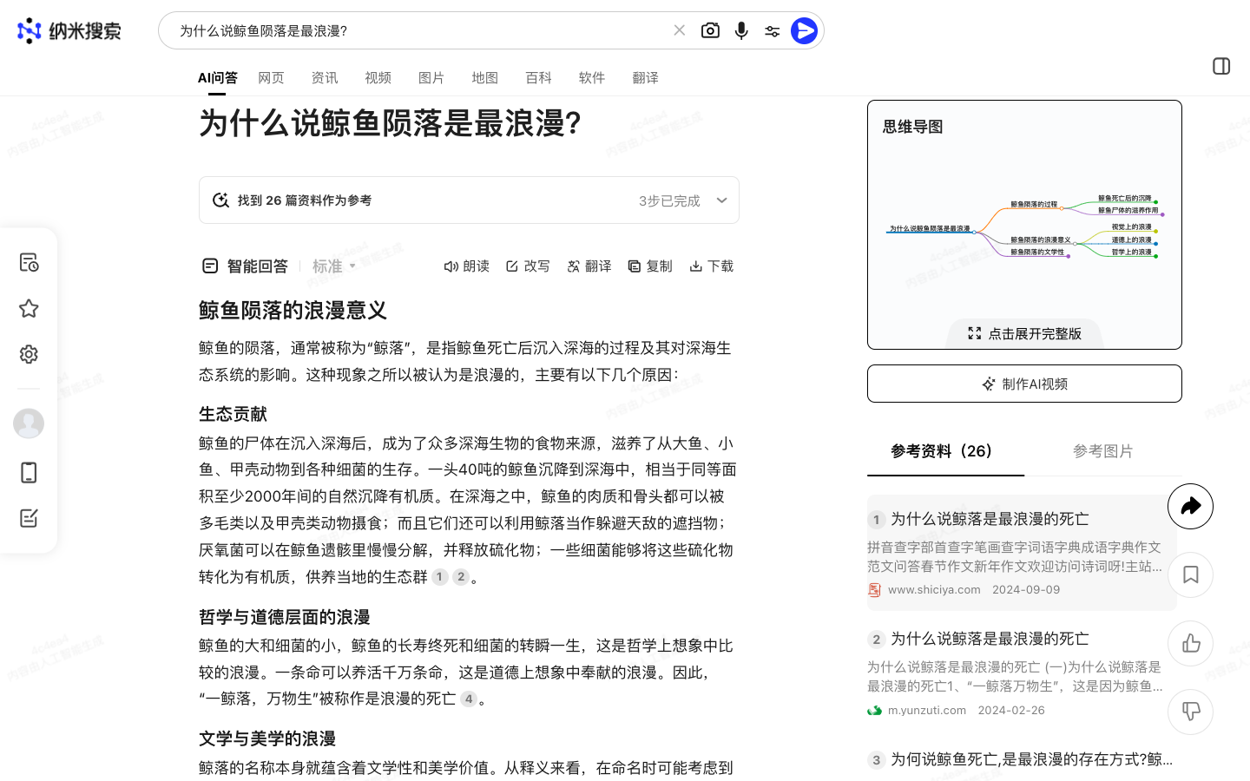Switch to the 翻译 tab
Viewport: 1250px width, 781px height.
click(x=645, y=78)
